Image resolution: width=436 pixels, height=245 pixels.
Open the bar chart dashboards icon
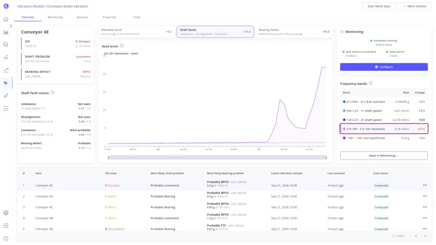[x=6, y=32]
